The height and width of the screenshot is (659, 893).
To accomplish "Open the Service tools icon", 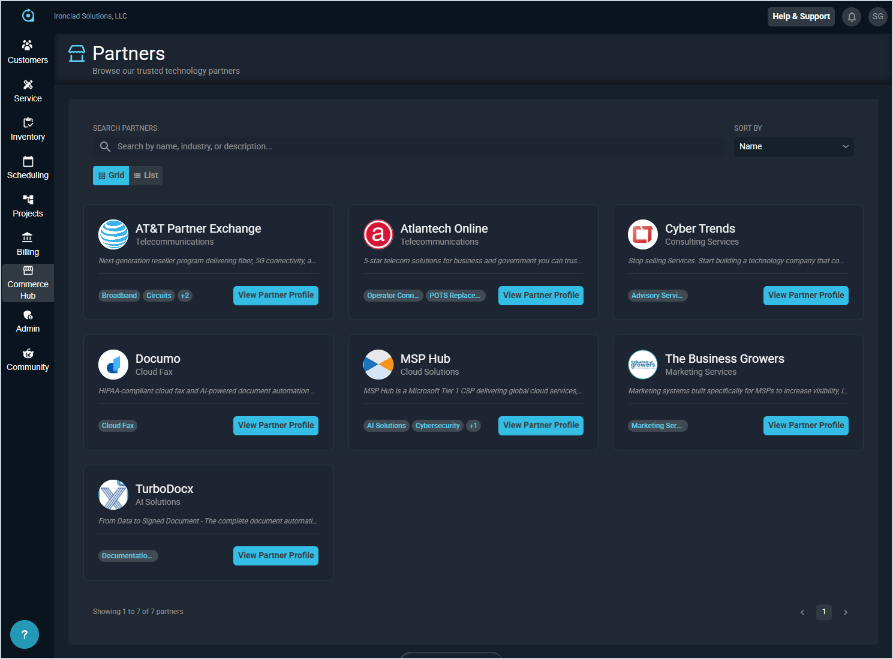I will point(28,85).
